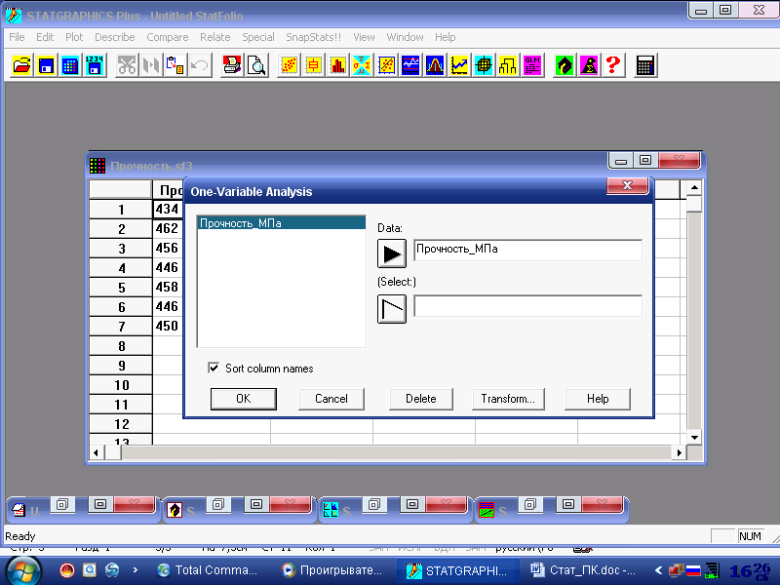
Task: Click OK in One-Variable Analysis dialog
Action: pos(243,399)
